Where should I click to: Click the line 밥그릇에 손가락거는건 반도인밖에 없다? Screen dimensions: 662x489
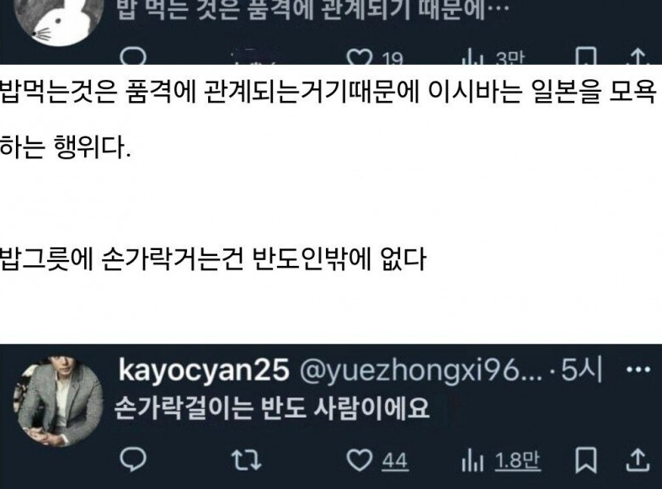click(x=213, y=259)
